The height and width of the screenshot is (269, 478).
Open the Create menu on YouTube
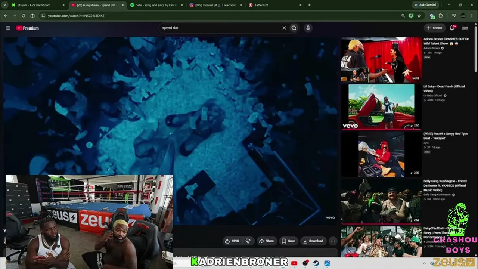click(x=434, y=28)
